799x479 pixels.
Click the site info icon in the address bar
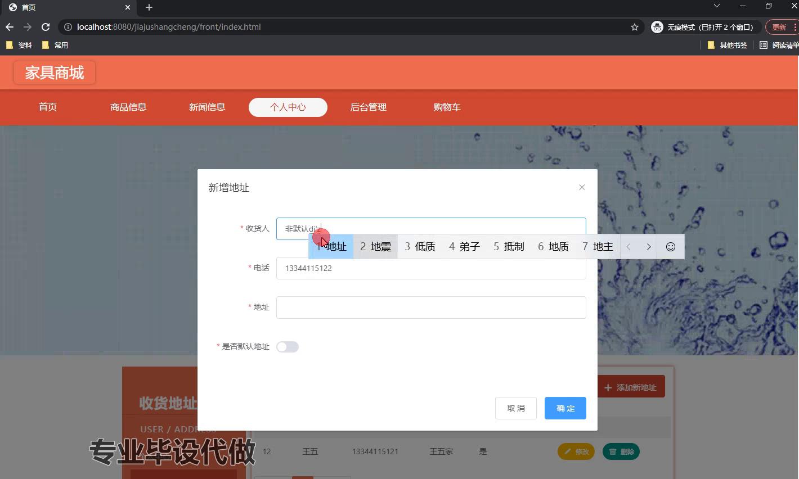(67, 26)
